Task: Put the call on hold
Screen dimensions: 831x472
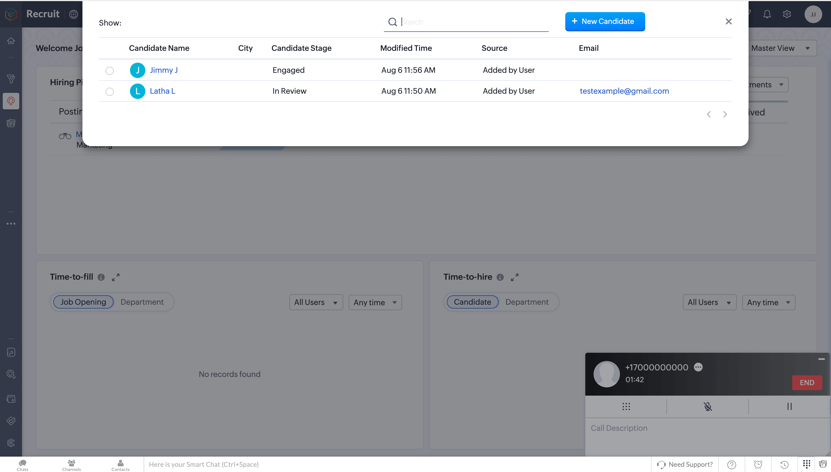Action: [789, 407]
